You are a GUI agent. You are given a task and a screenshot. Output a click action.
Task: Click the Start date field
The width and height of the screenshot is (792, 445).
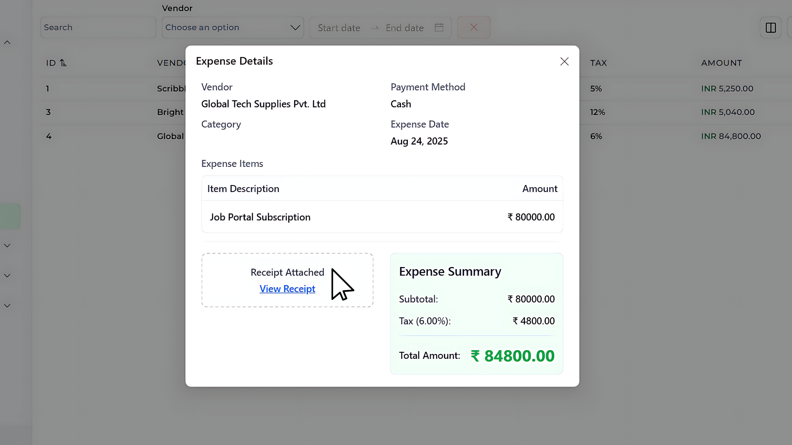tap(339, 28)
